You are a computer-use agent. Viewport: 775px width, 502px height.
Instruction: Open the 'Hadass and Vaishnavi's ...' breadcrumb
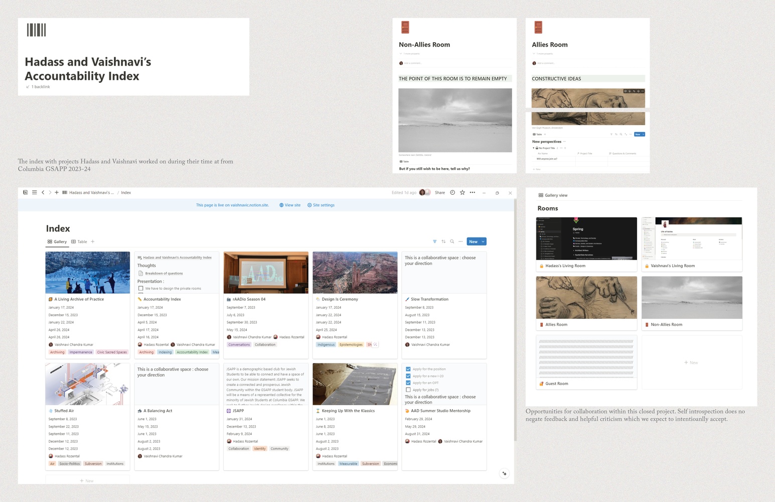[x=88, y=192]
